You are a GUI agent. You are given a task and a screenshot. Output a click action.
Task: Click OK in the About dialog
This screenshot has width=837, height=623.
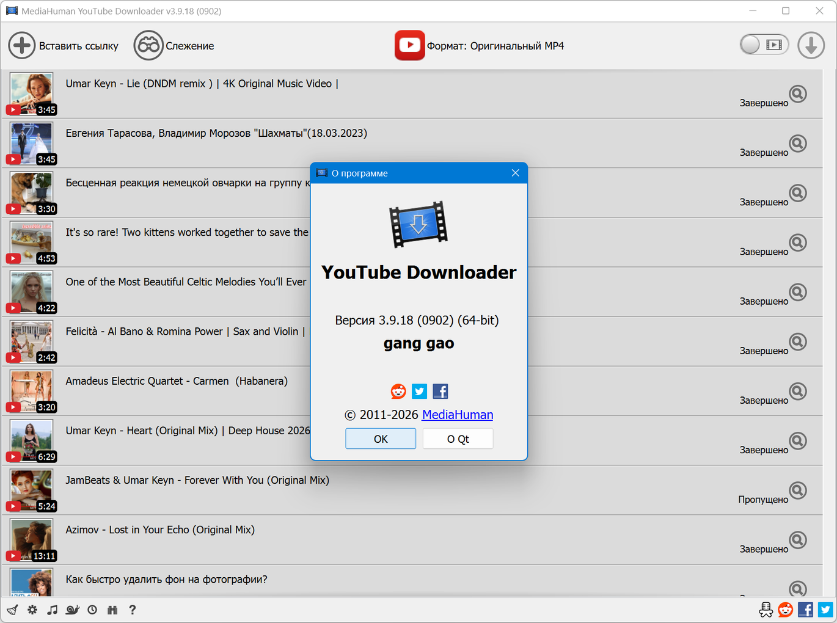(381, 439)
